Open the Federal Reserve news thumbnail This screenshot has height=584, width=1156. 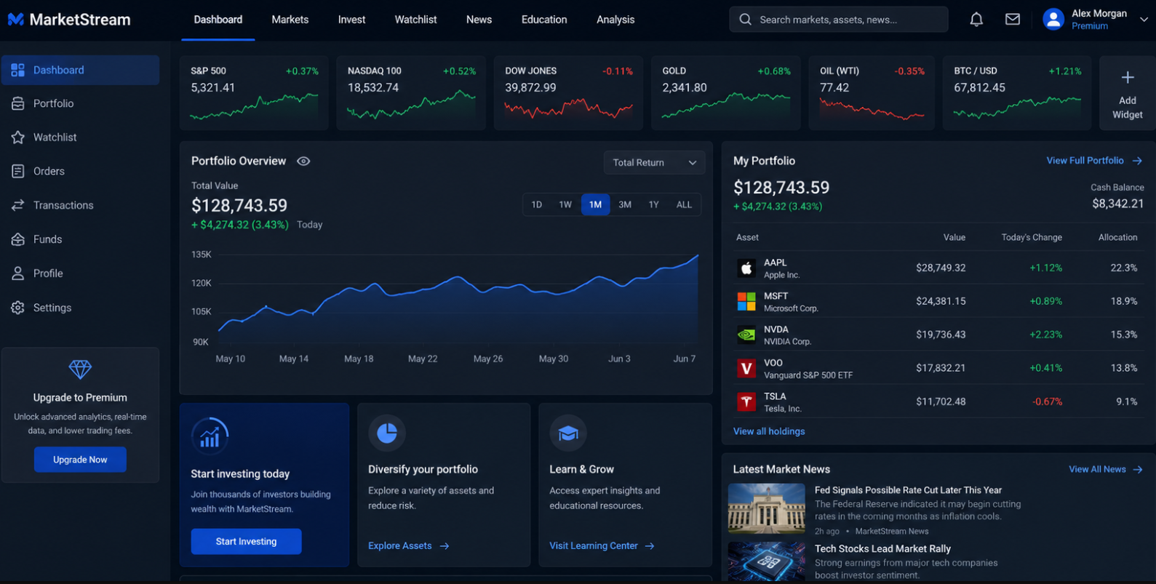click(x=767, y=509)
